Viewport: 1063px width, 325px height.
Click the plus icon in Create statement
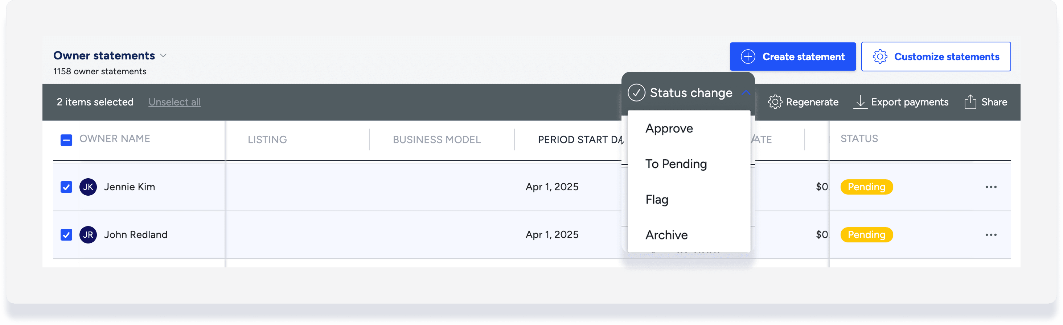click(x=748, y=57)
